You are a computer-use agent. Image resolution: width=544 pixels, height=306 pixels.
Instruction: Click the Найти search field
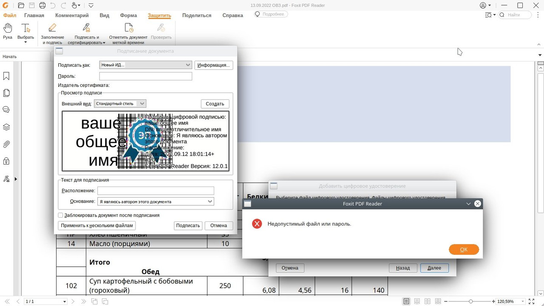tap(515, 15)
